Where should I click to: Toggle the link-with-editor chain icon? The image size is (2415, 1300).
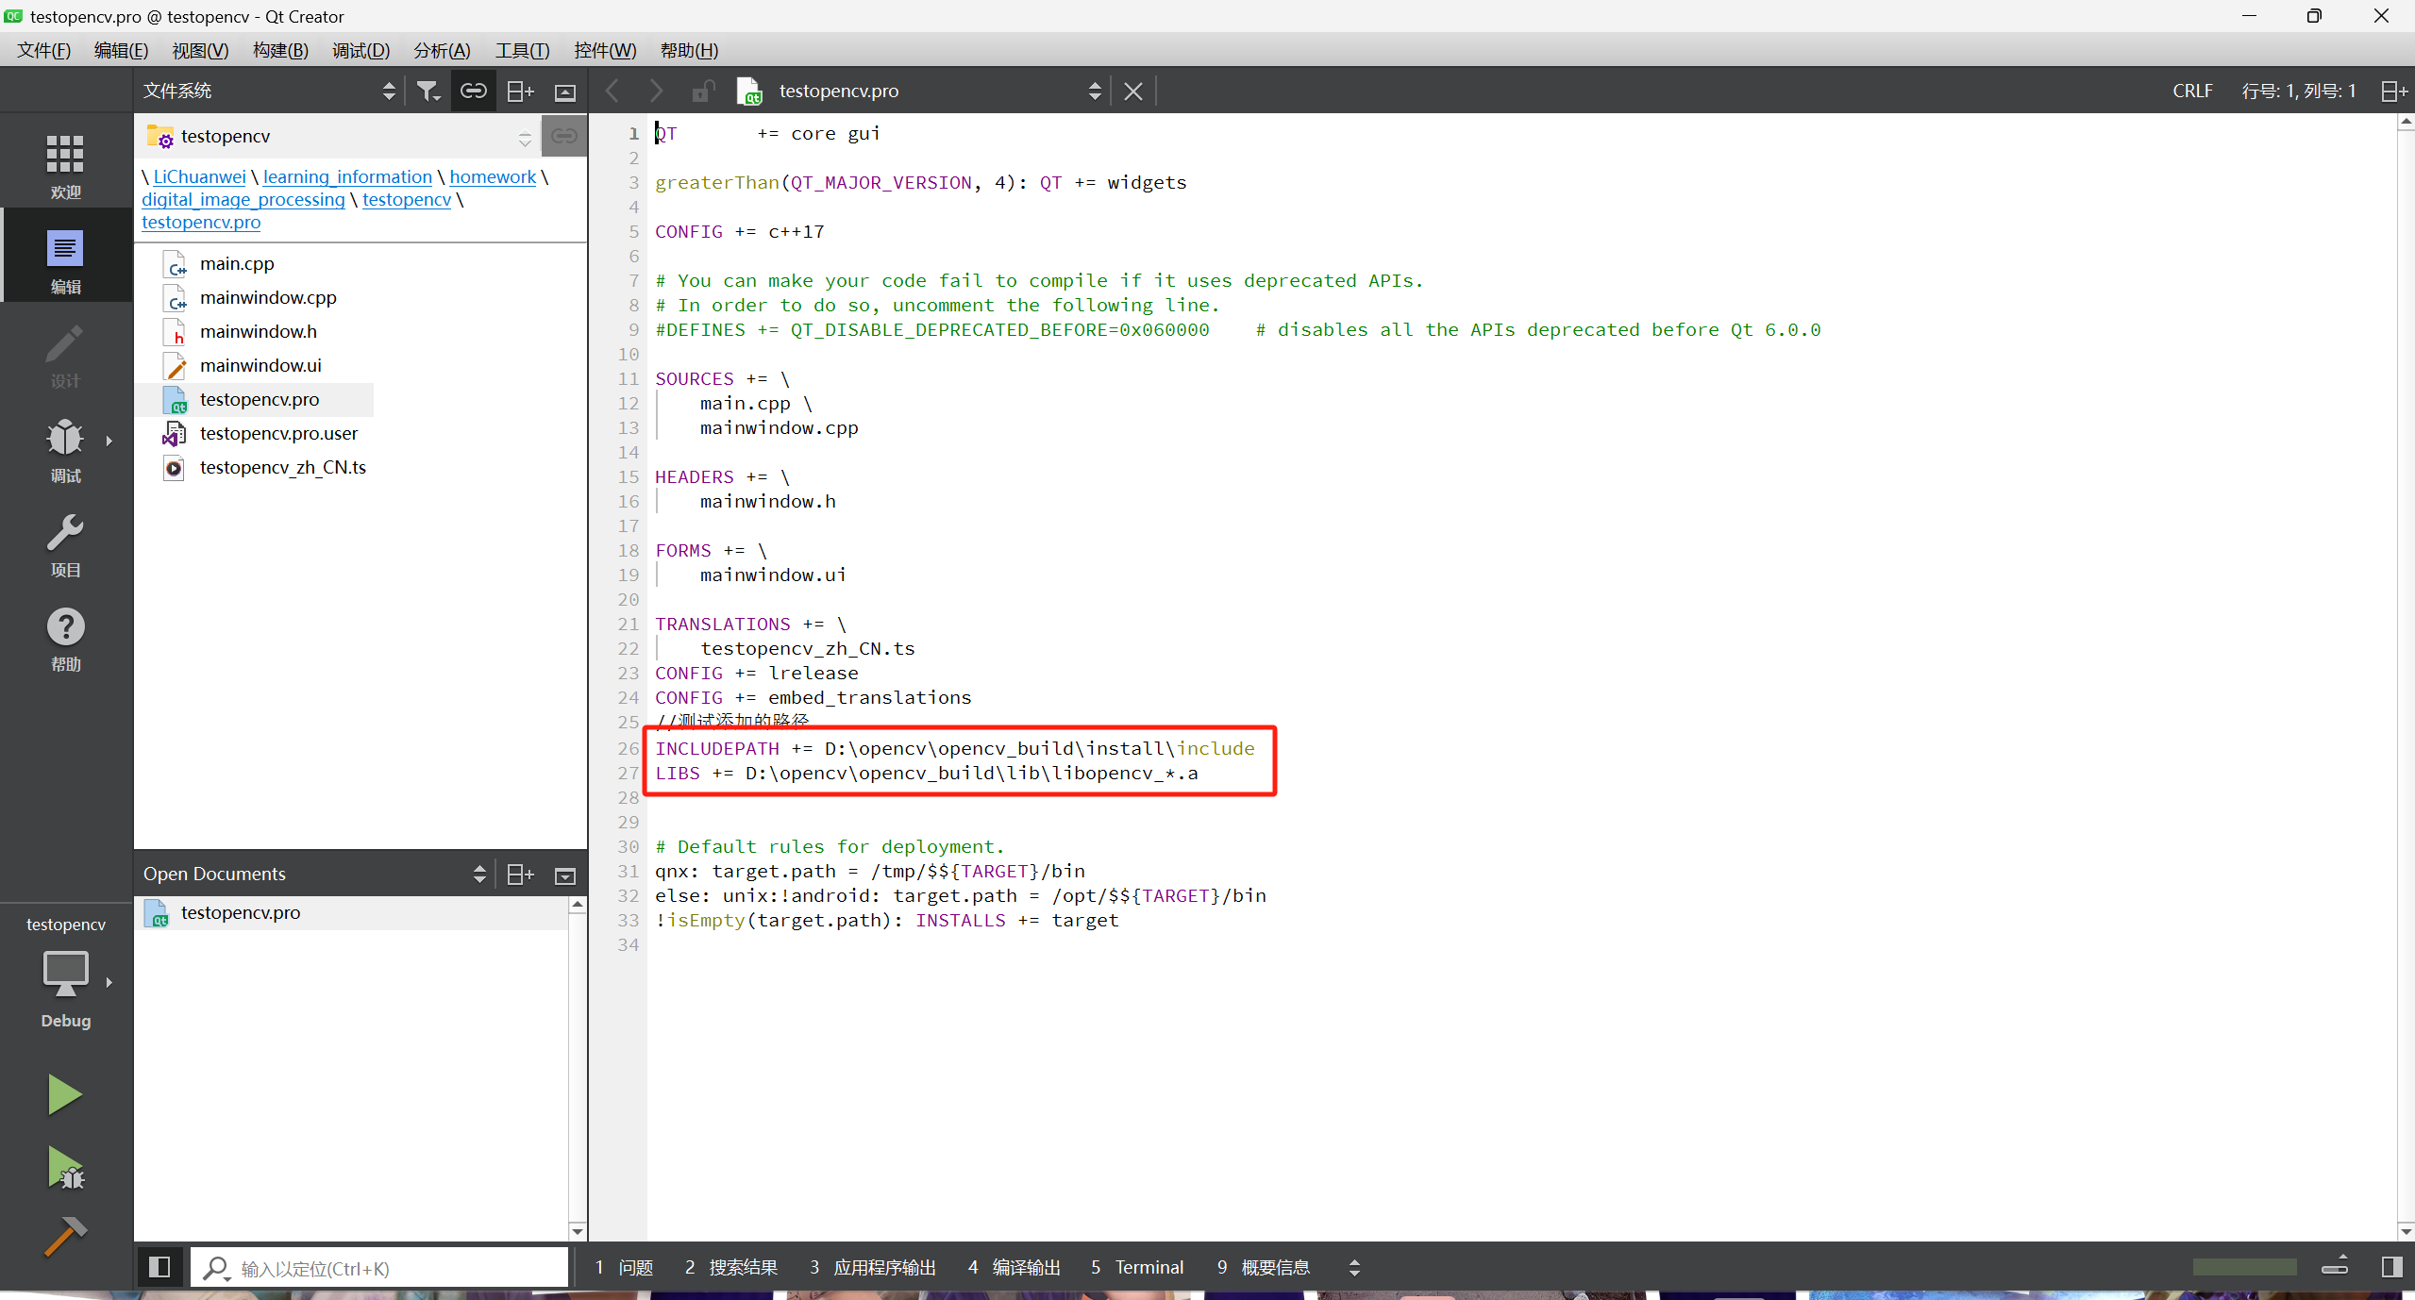click(x=473, y=90)
